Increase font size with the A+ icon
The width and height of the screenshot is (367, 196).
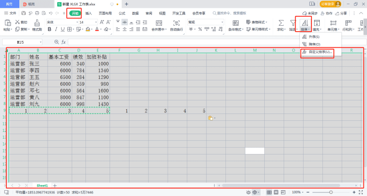[102, 22]
